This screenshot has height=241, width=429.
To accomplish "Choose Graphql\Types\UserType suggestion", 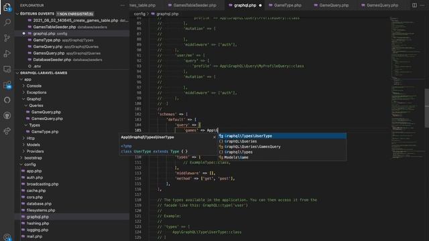I will [282, 136].
